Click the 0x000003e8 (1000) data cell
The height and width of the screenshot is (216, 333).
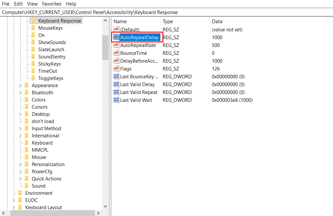point(232,100)
